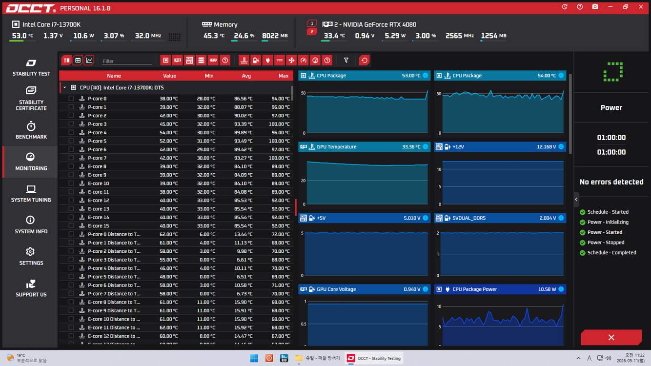Open the Support Us page
The width and height of the screenshot is (651, 366).
pos(31,288)
